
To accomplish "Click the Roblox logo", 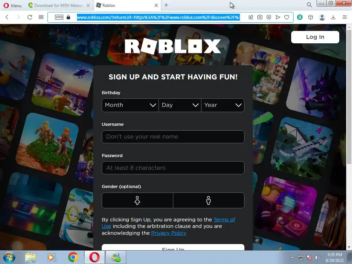I will [x=173, y=46].
